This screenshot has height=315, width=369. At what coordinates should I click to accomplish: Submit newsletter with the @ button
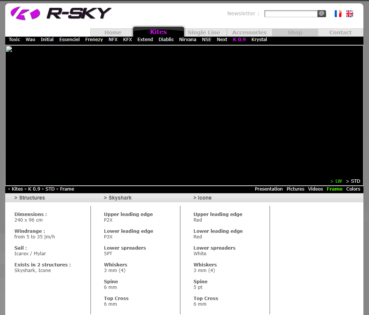322,14
